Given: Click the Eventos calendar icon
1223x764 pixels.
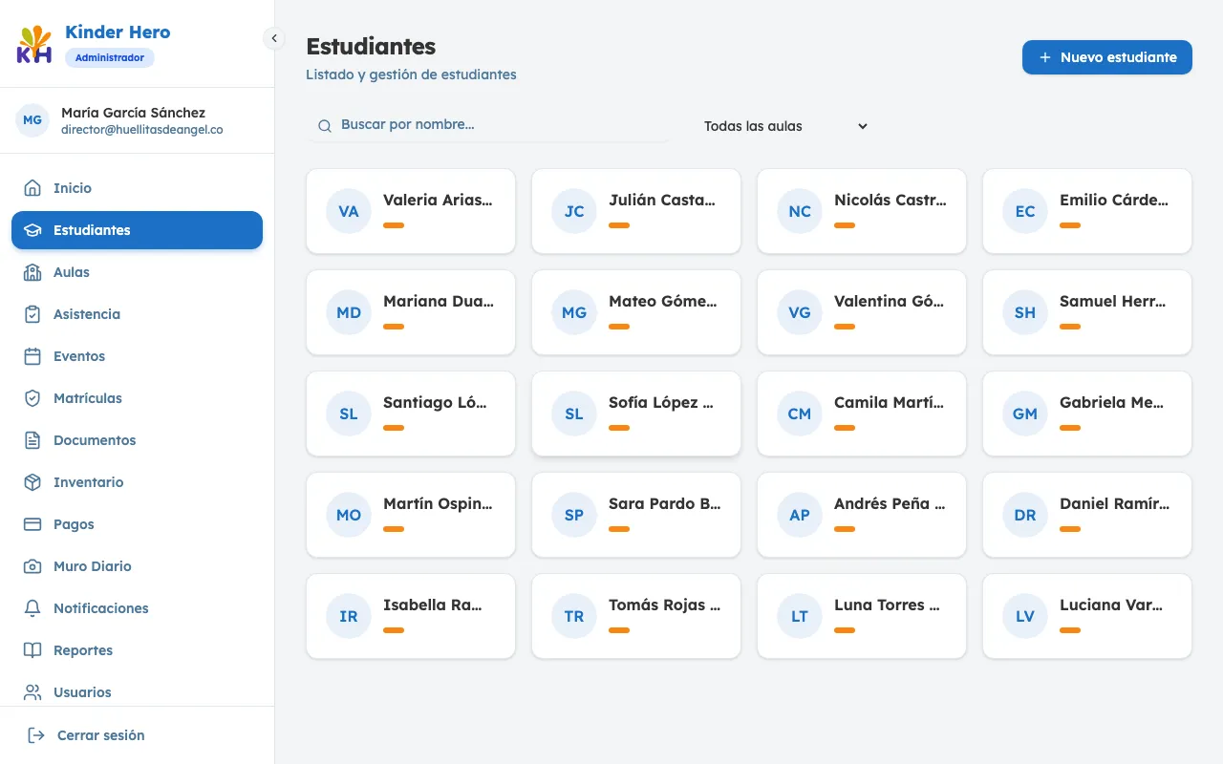Looking at the screenshot, I should click(x=32, y=356).
